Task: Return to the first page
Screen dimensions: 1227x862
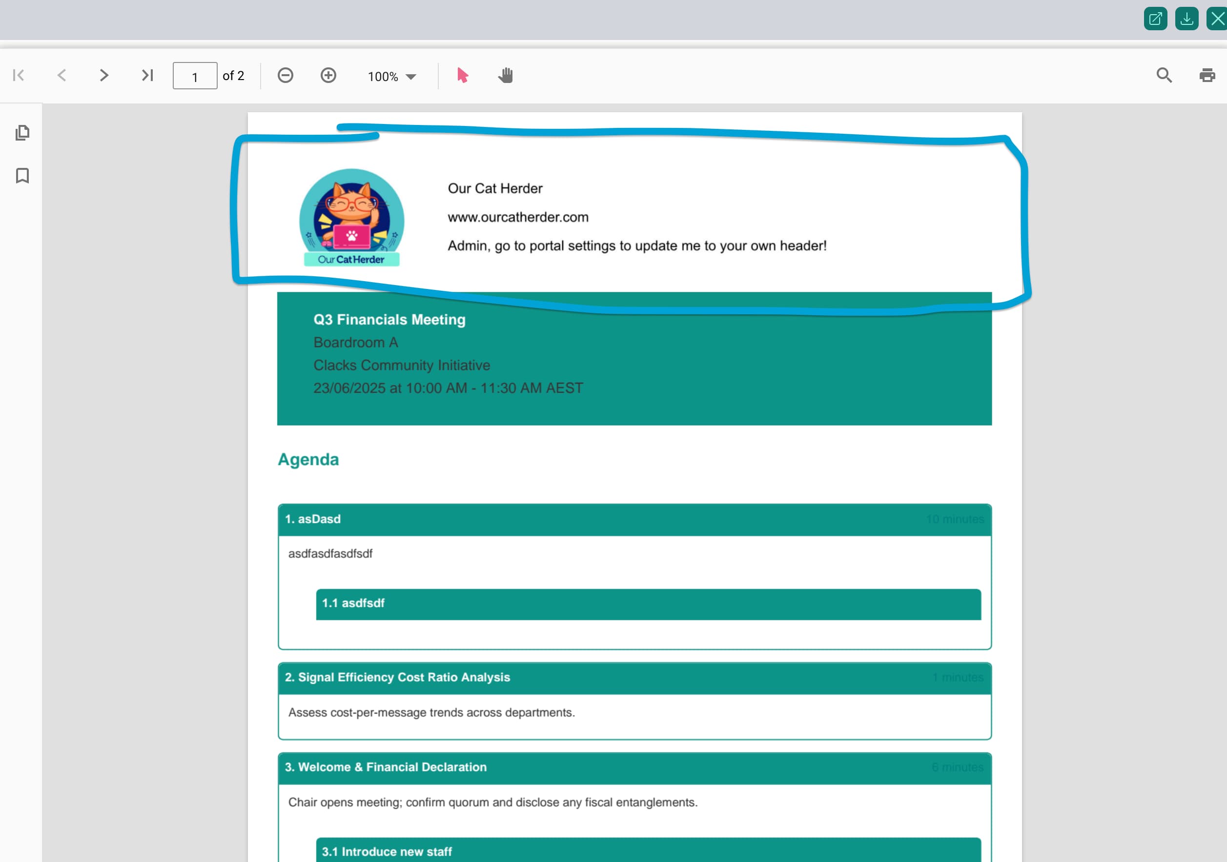Action: pyautogui.click(x=19, y=75)
